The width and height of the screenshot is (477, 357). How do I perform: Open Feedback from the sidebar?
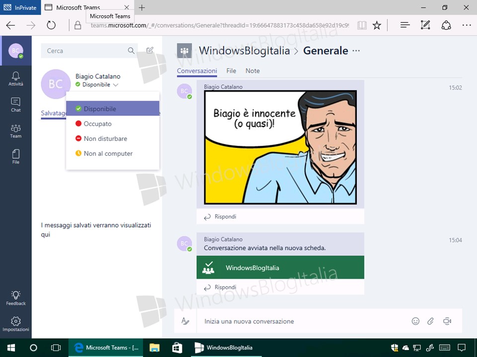tap(16, 298)
